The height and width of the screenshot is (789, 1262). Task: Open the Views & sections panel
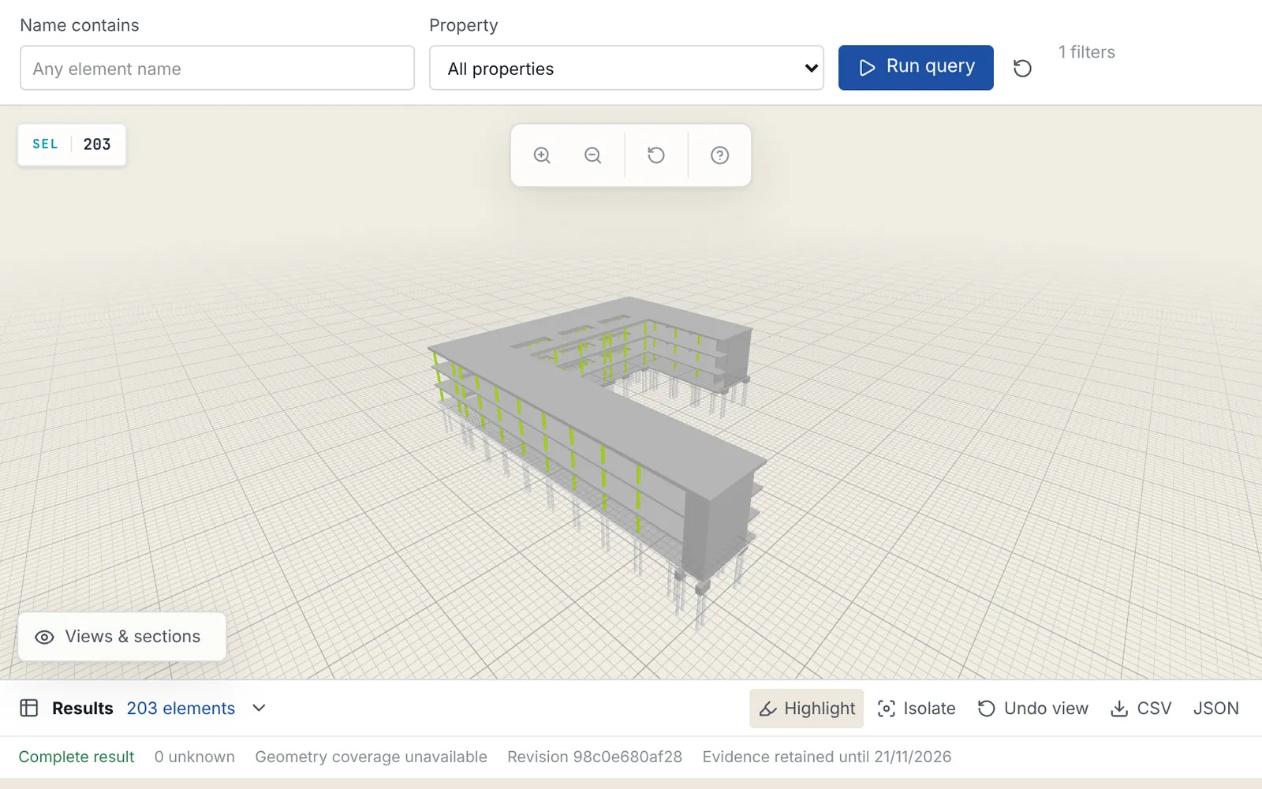(x=122, y=637)
